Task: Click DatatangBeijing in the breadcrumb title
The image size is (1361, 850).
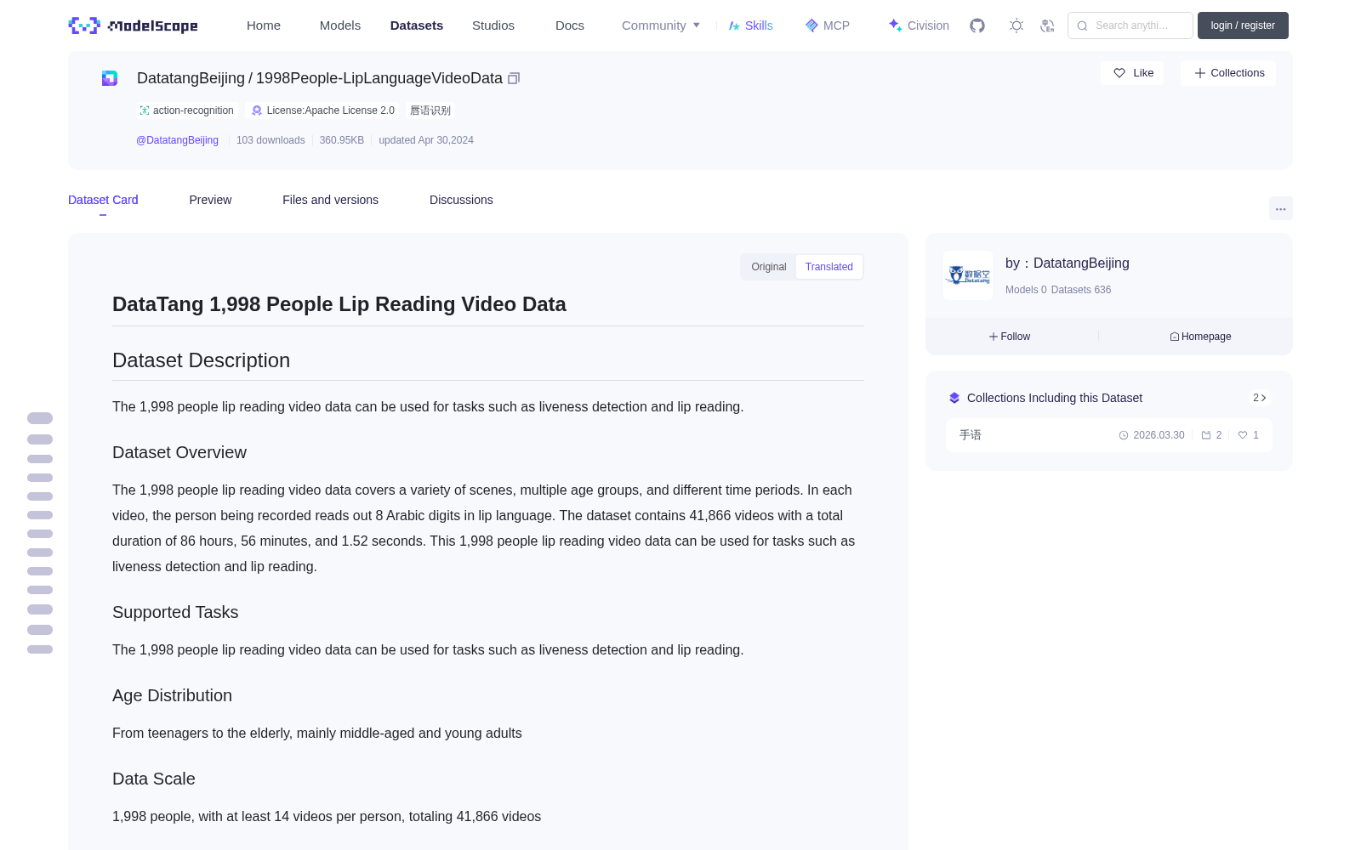Action: 191,78
